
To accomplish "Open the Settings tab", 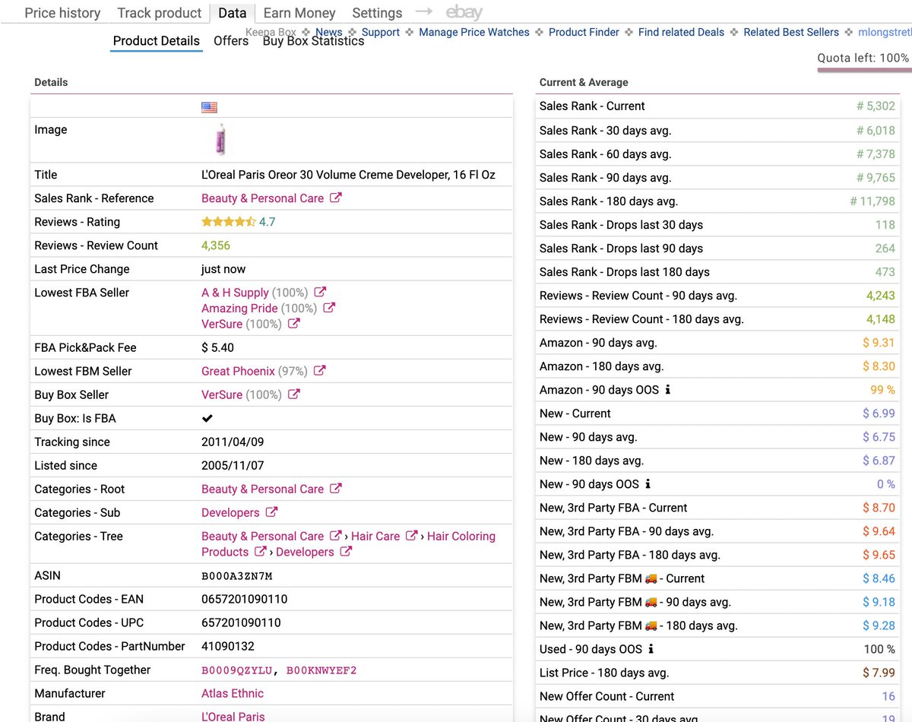I will coord(377,13).
